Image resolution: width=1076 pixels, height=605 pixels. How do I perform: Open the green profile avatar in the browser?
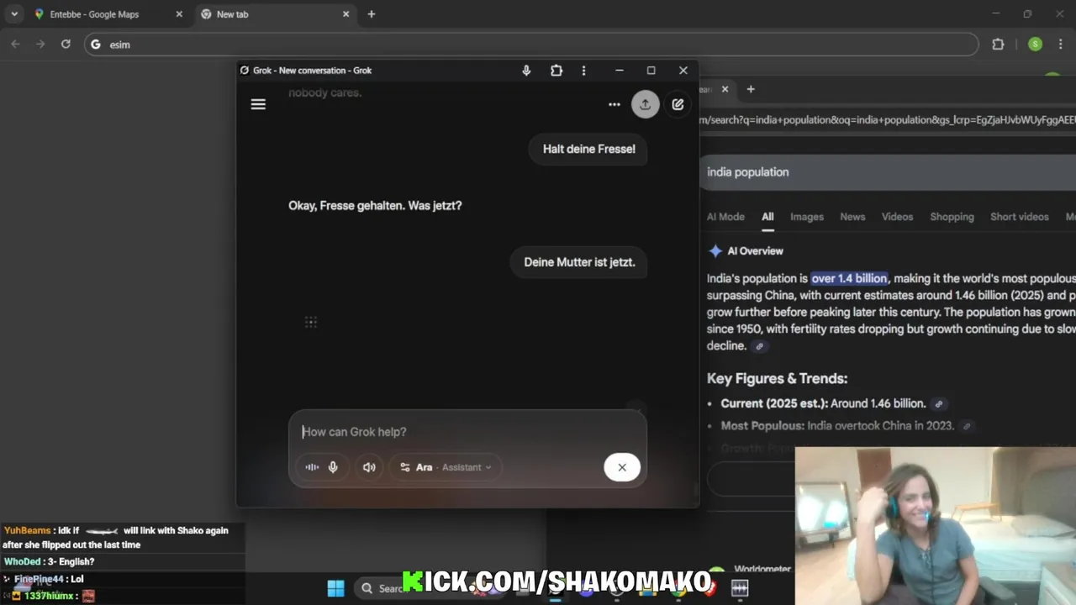point(1035,45)
